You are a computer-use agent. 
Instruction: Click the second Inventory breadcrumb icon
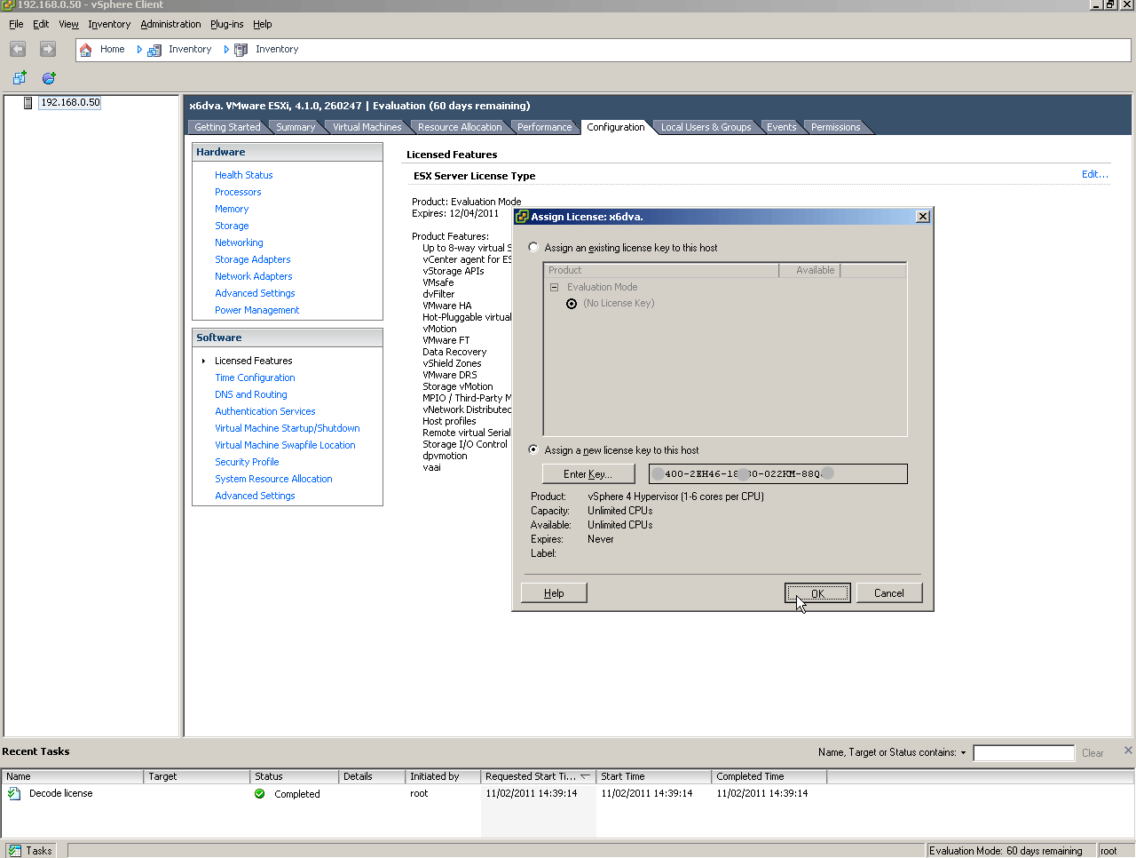241,50
